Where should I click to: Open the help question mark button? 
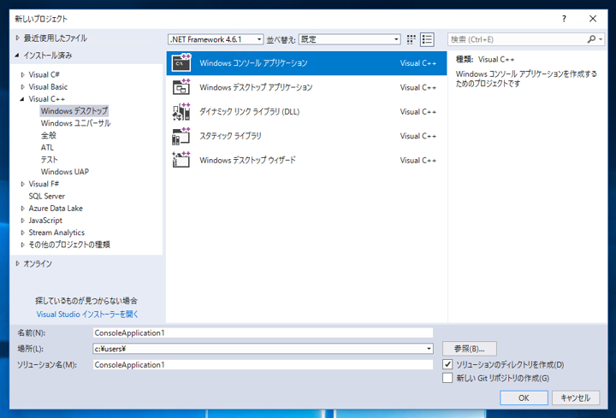pyautogui.click(x=564, y=19)
